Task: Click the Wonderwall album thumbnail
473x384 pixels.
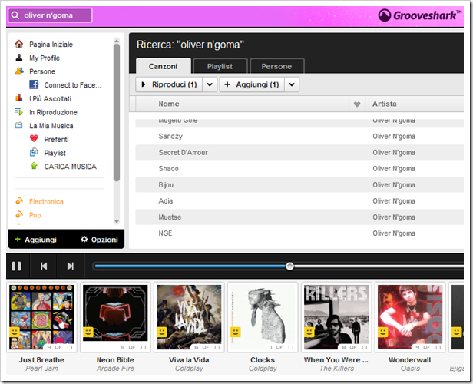Action: pos(410,317)
